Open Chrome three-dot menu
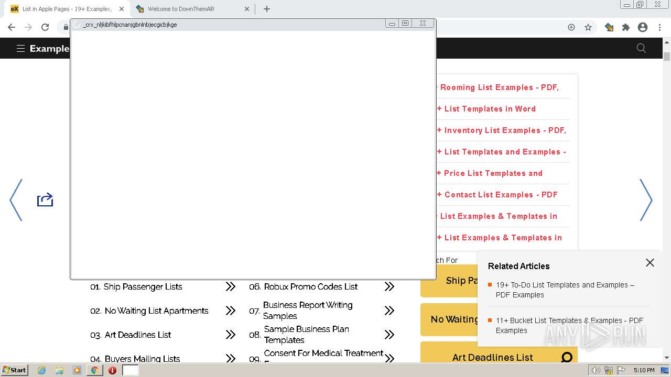Image resolution: width=671 pixels, height=377 pixels. point(659,27)
